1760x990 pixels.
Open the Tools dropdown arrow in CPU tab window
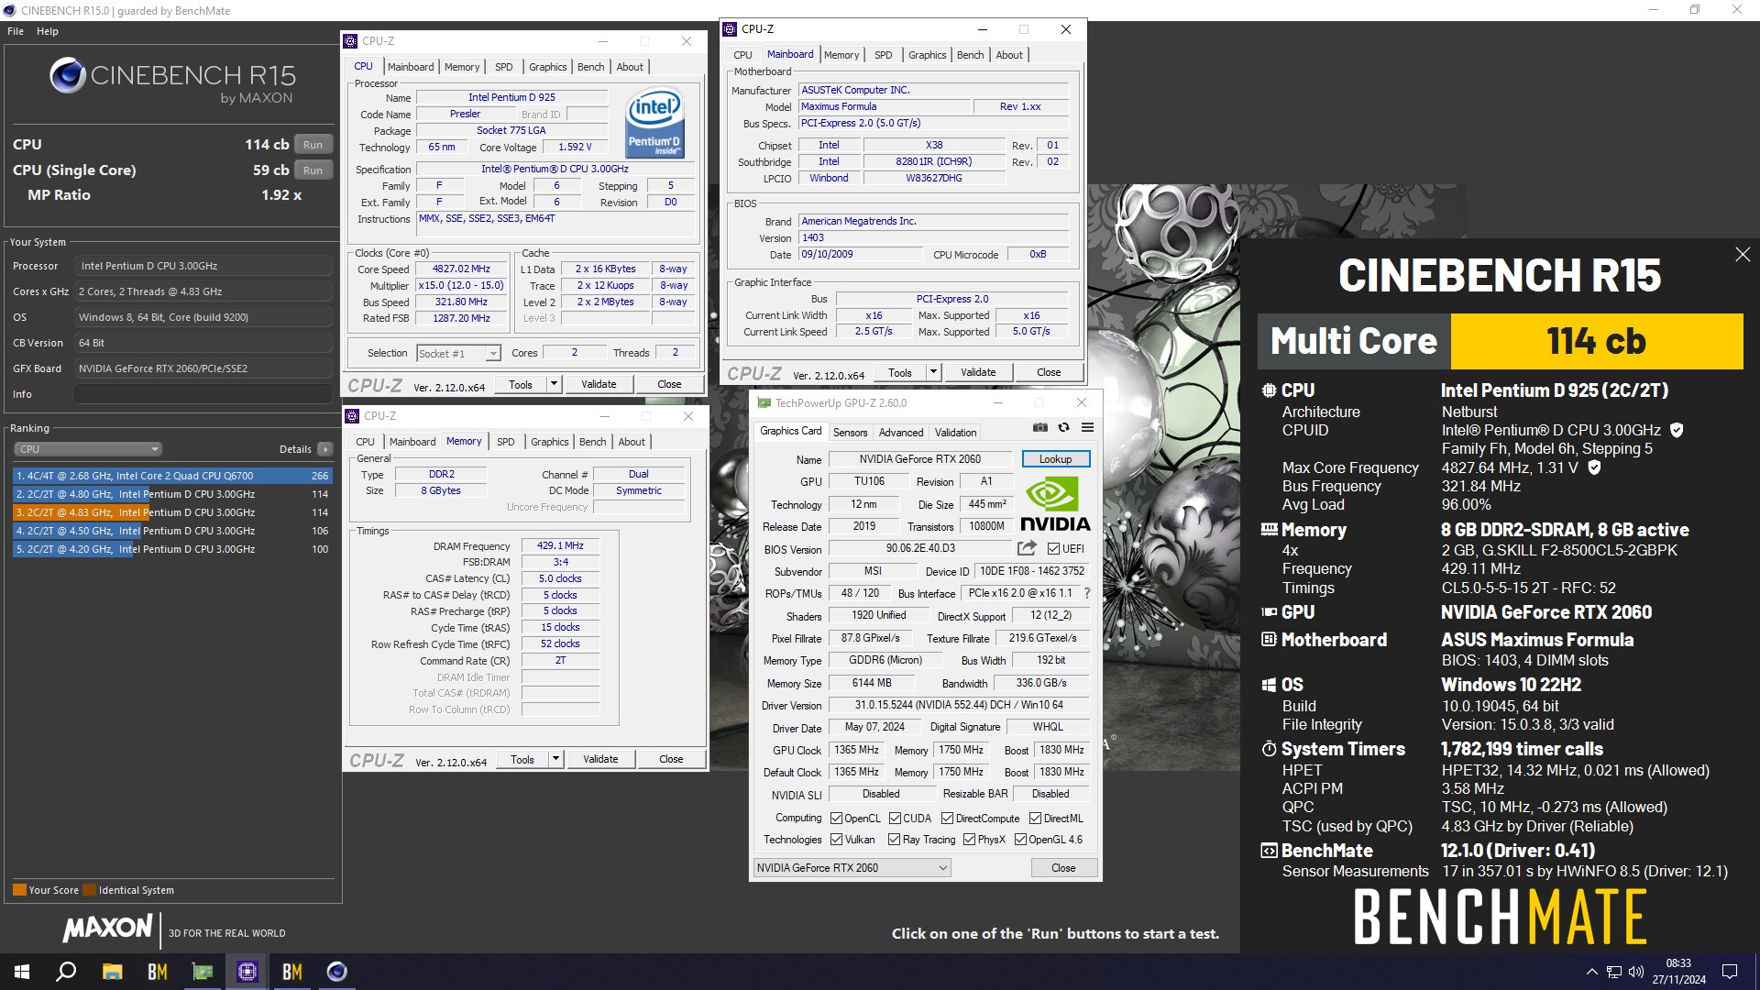pos(554,384)
